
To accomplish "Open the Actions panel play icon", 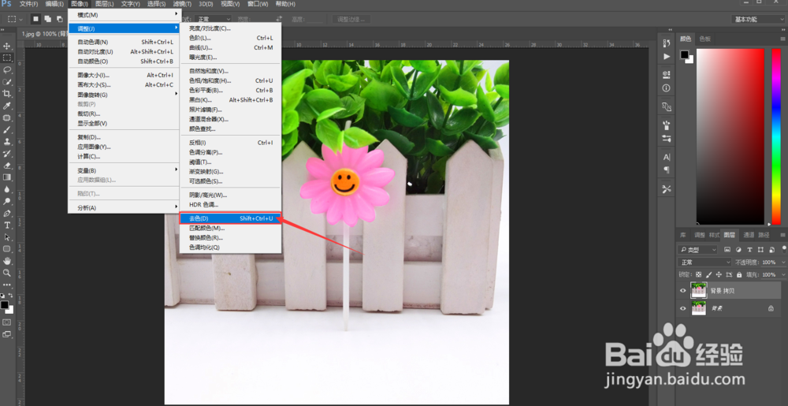I will pos(667,56).
